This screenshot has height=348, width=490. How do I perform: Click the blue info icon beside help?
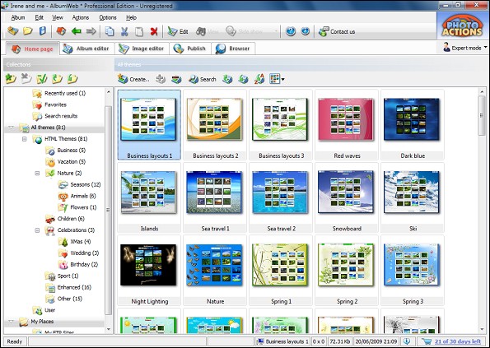click(x=306, y=31)
